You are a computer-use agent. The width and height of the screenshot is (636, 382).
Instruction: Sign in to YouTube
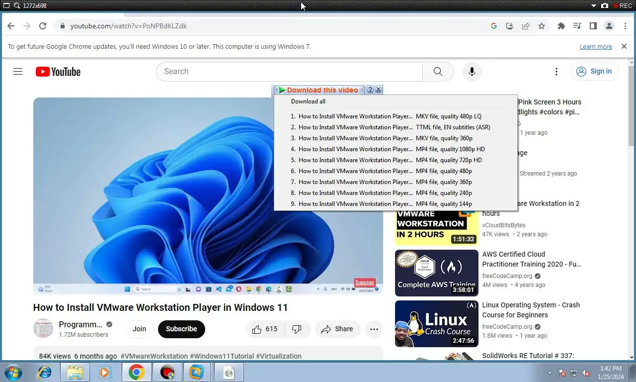click(594, 72)
